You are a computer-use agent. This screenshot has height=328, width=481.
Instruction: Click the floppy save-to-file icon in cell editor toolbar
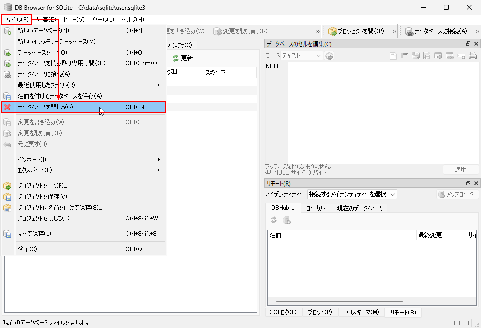427,56
